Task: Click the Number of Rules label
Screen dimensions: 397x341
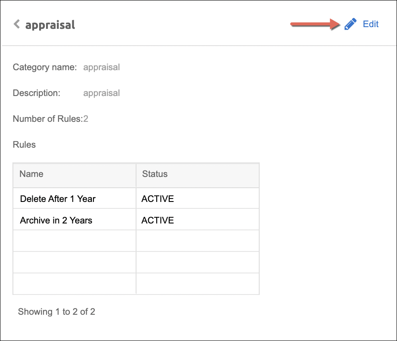Action: 47,119
